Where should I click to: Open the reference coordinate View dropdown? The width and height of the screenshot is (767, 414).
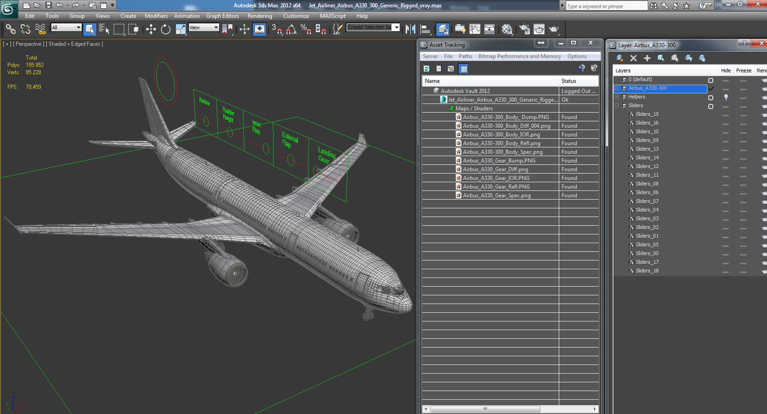(x=204, y=27)
